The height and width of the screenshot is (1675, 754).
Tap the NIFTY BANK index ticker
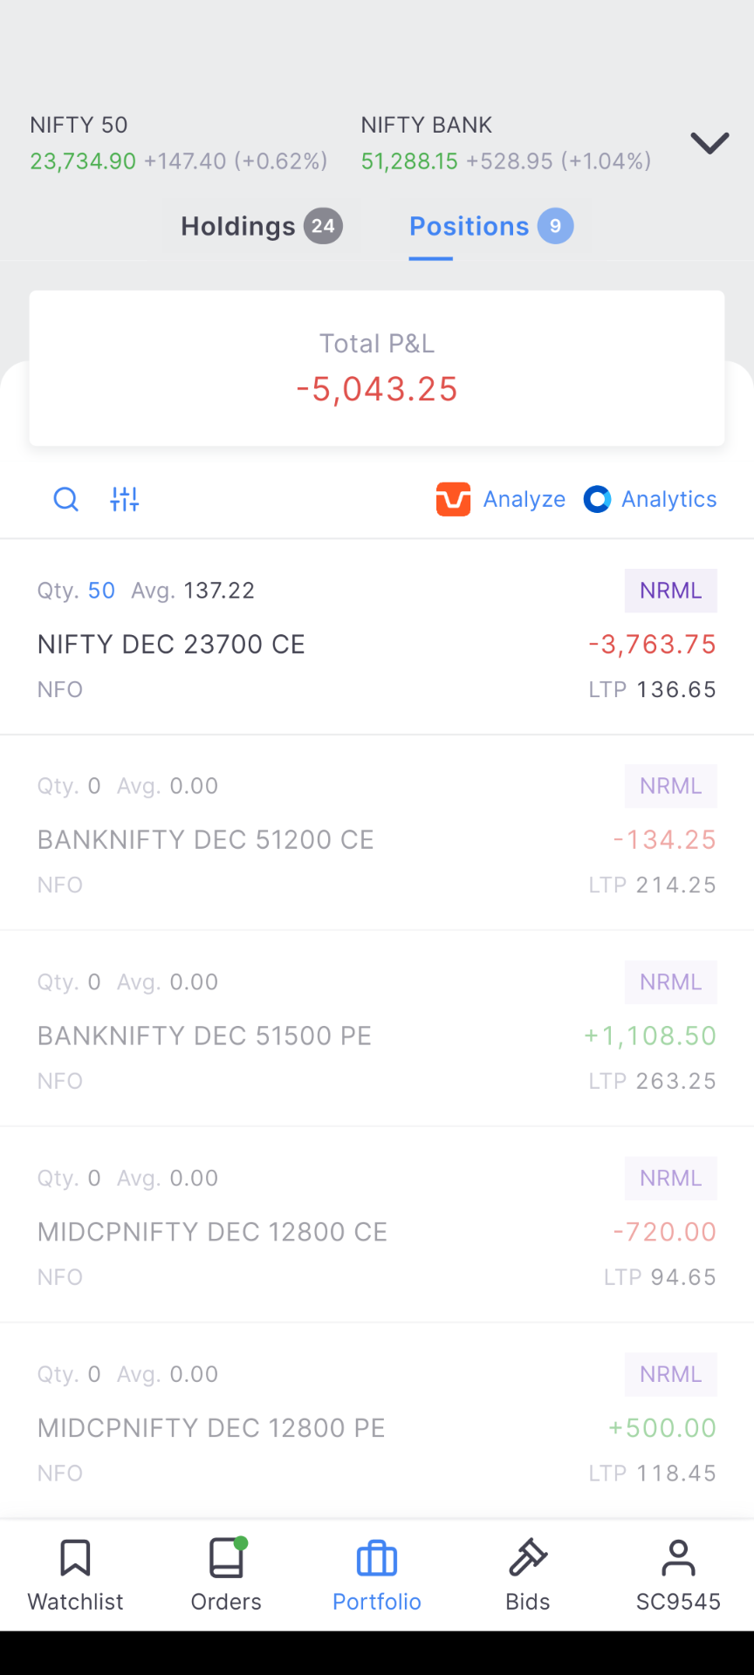click(506, 143)
